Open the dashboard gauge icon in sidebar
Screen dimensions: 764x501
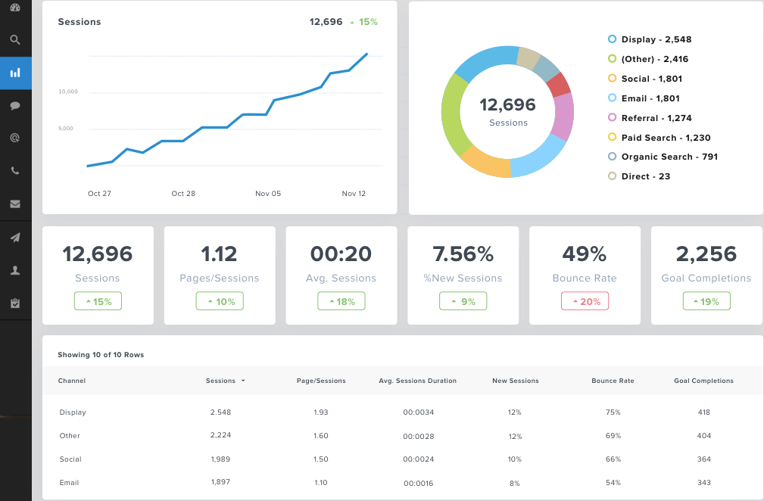coord(15,8)
